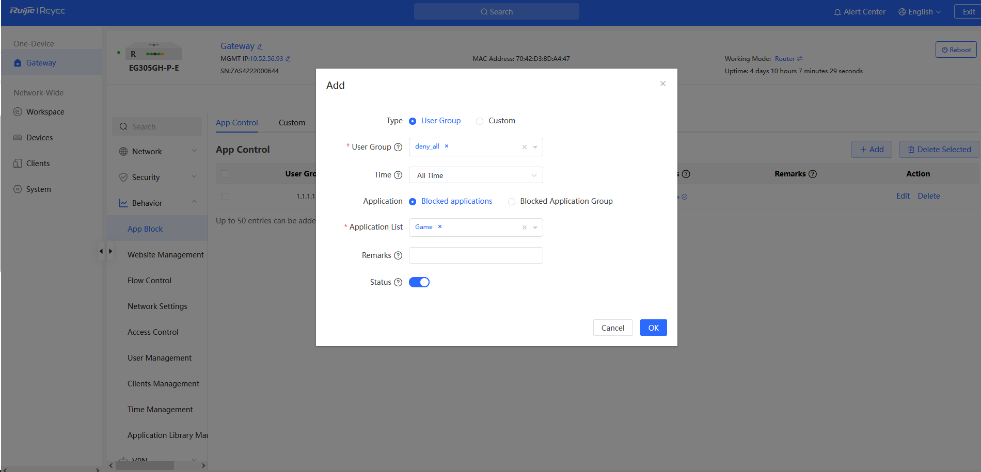
Task: Collapse the Behavior menu
Action: [195, 202]
